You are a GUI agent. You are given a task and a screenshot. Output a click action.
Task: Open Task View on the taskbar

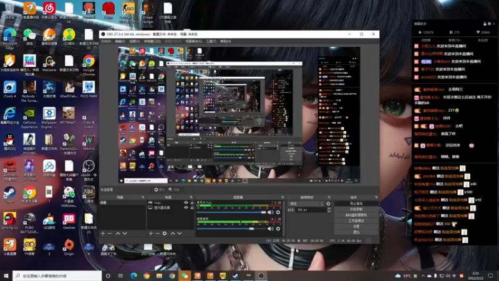pos(120,276)
